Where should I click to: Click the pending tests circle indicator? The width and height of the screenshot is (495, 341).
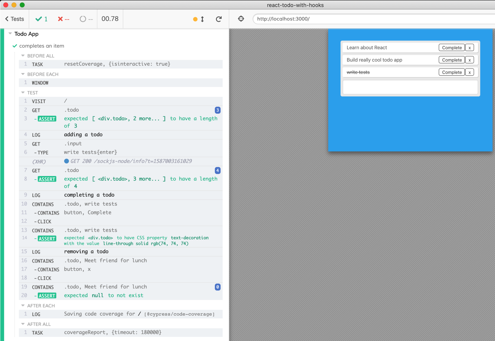pos(86,19)
